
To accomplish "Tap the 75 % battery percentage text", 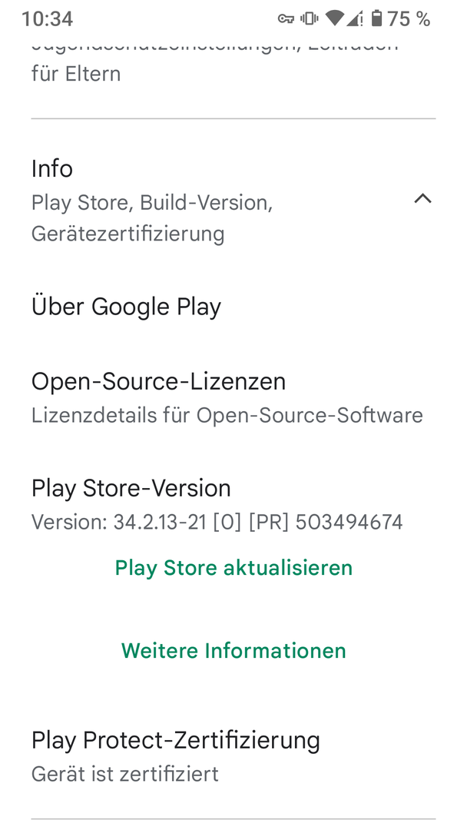I will (x=409, y=18).
